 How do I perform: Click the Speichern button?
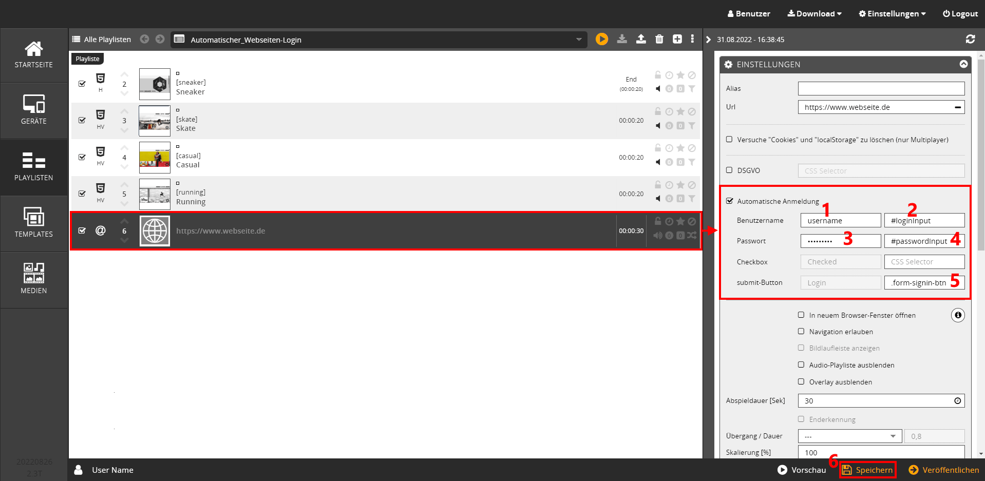[x=868, y=470]
